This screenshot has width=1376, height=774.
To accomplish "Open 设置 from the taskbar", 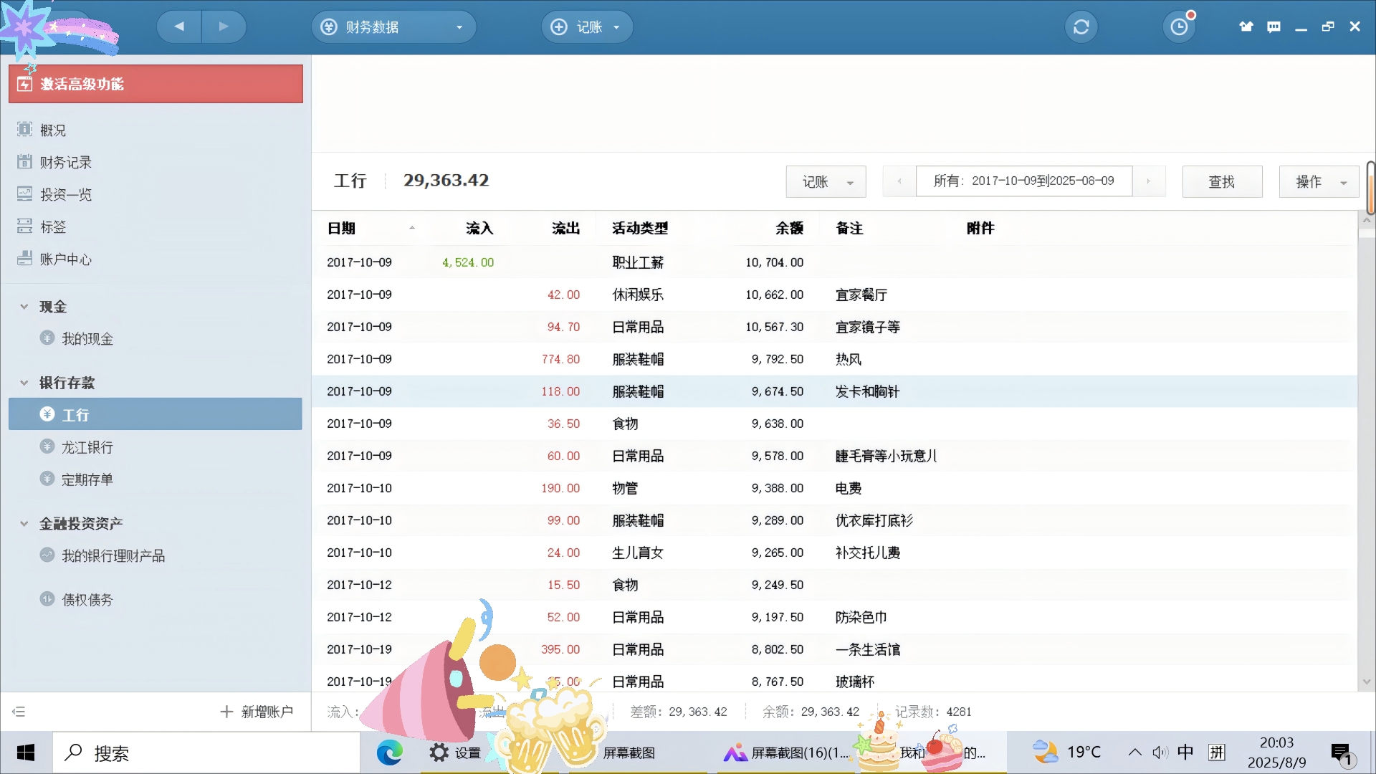I will pos(456,752).
